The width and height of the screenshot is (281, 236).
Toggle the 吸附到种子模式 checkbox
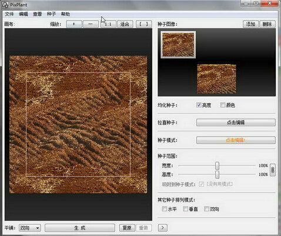(201, 184)
